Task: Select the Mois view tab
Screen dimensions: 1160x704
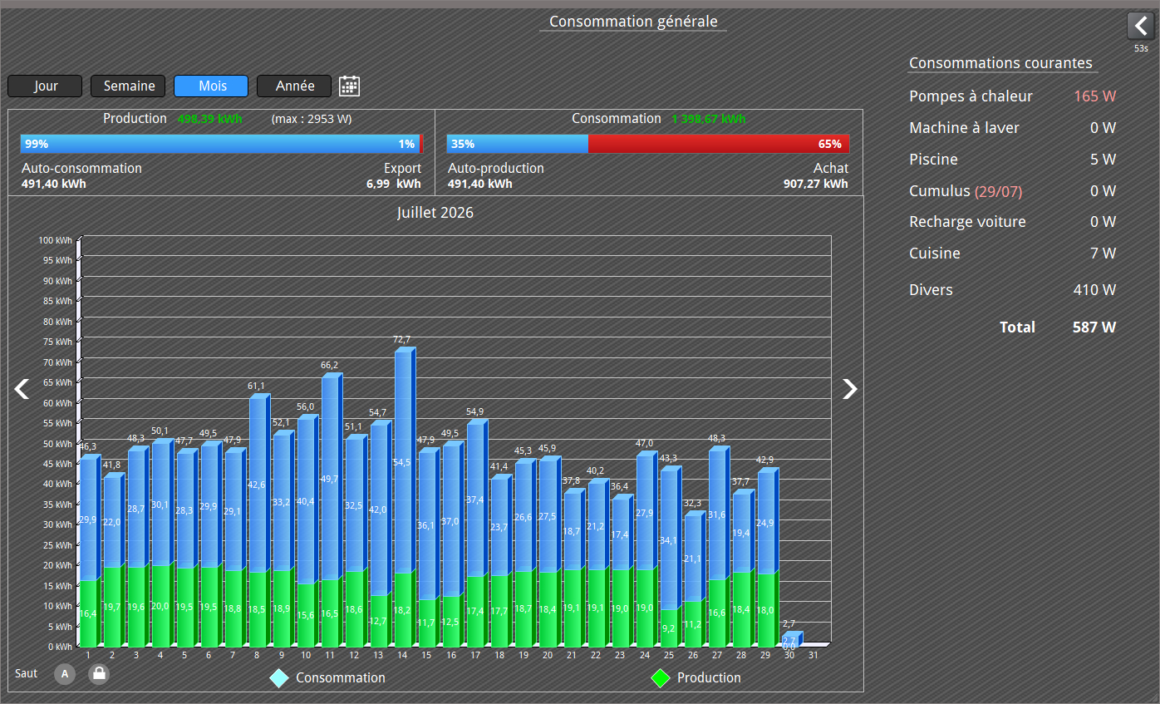Action: click(212, 86)
